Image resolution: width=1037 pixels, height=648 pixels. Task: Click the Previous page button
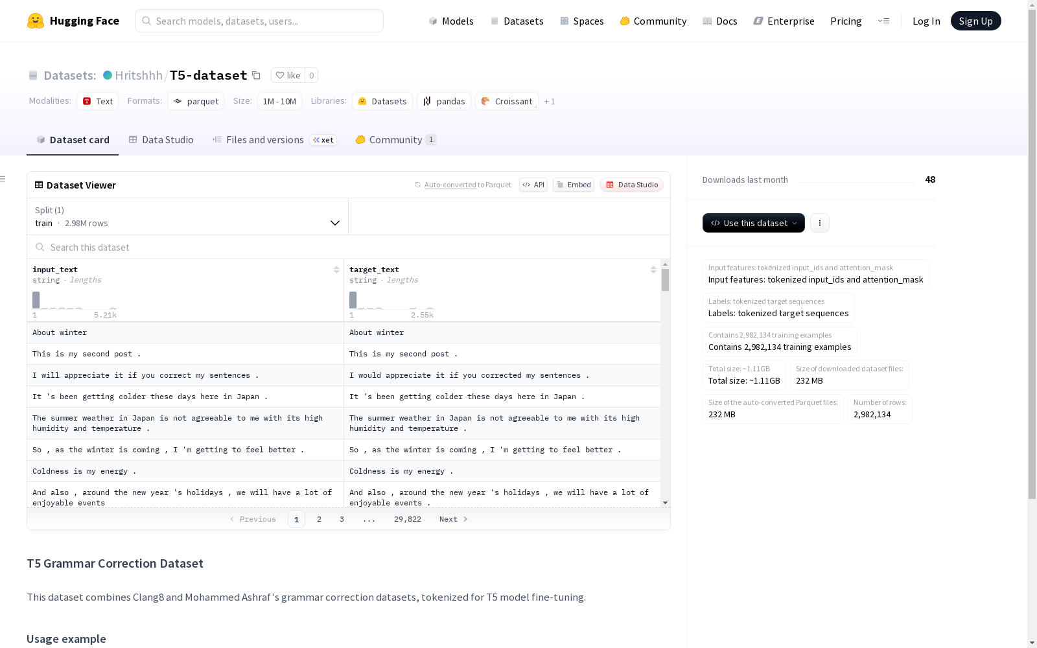(x=253, y=519)
